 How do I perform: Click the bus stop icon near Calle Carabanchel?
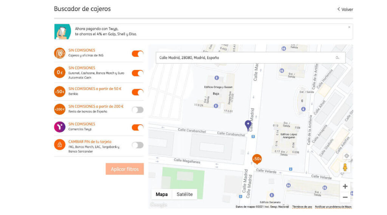(253, 136)
